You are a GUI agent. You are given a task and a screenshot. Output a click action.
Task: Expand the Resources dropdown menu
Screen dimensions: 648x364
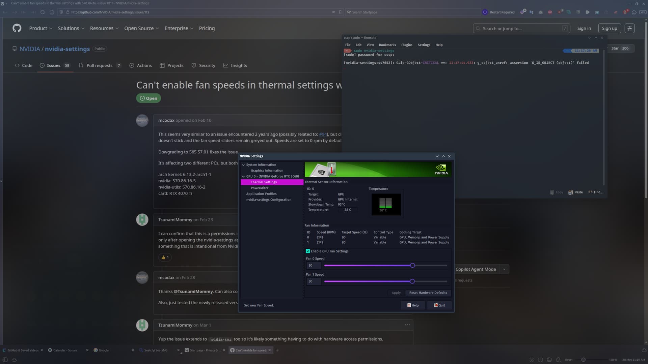(104, 28)
